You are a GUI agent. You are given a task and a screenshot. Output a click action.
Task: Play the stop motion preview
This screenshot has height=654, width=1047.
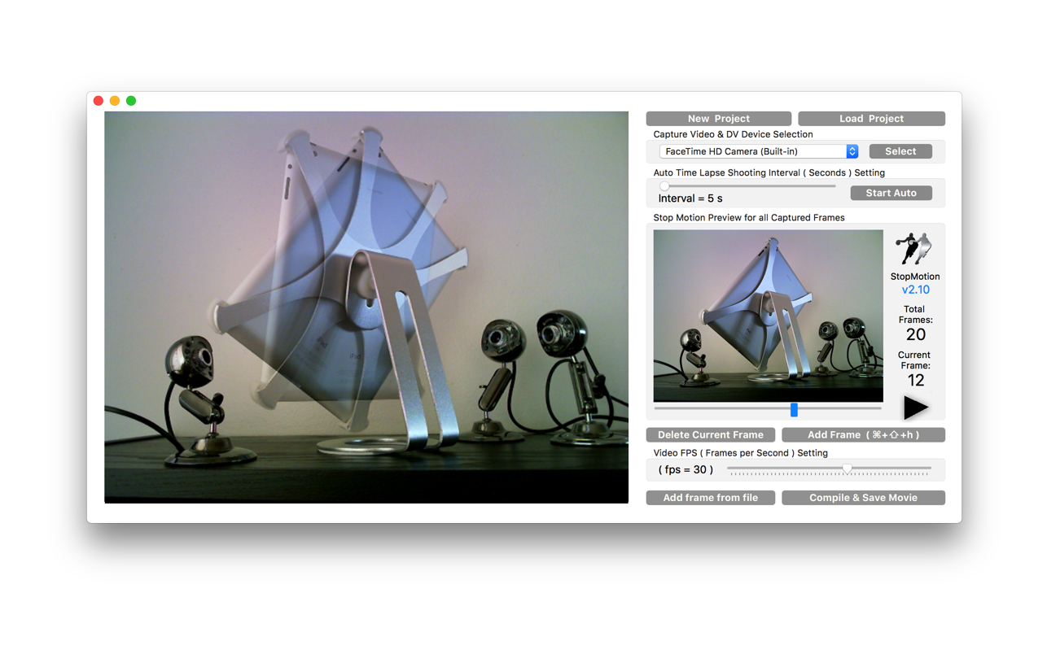tap(916, 408)
